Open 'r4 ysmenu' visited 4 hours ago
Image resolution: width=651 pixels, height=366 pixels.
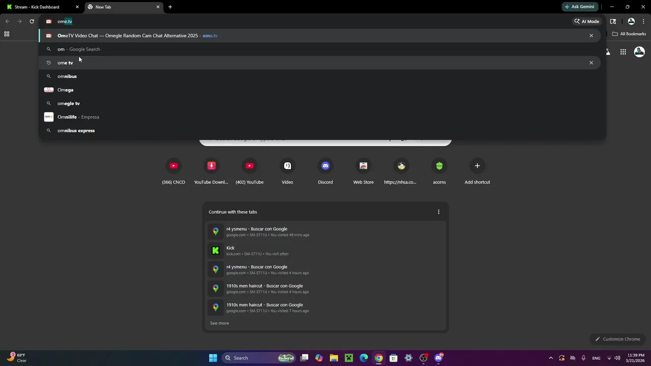click(x=325, y=269)
